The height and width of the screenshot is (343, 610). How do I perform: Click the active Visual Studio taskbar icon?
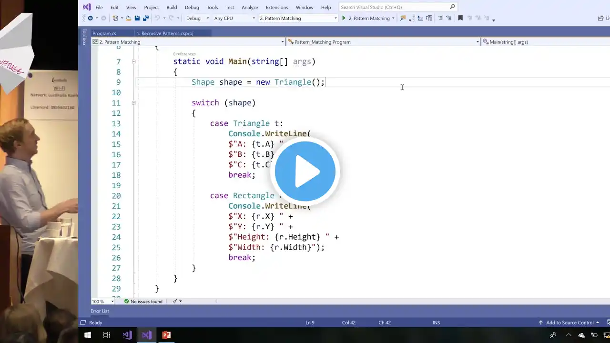(146, 335)
